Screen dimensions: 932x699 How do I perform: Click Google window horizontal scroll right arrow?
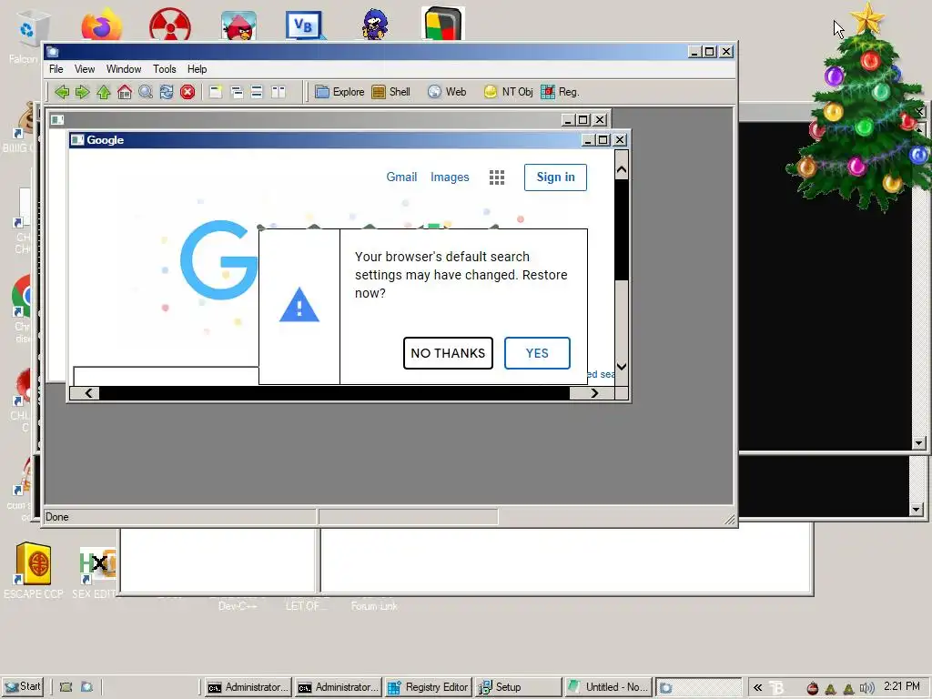coord(594,393)
